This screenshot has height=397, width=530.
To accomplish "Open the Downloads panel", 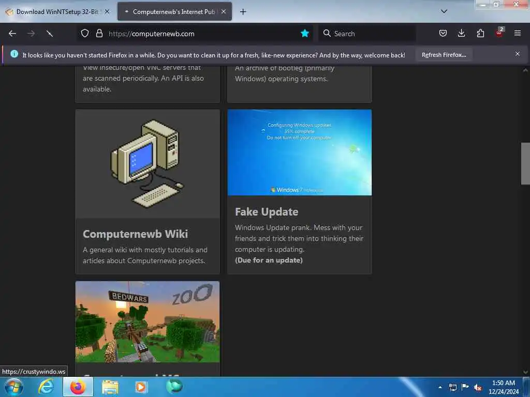I will (461, 34).
